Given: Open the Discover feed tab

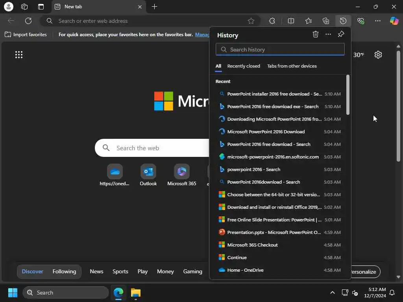Looking at the screenshot, I should click(x=32, y=271).
